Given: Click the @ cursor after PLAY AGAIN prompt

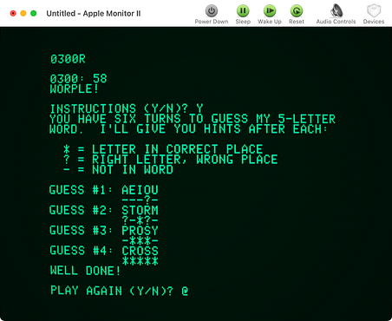Looking at the screenshot, I should tap(185, 291).
